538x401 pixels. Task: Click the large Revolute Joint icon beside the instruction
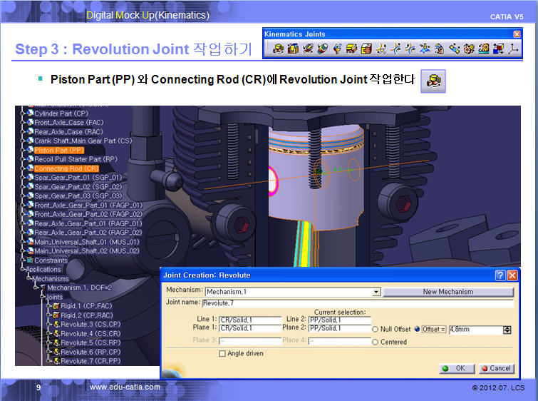[x=433, y=81]
